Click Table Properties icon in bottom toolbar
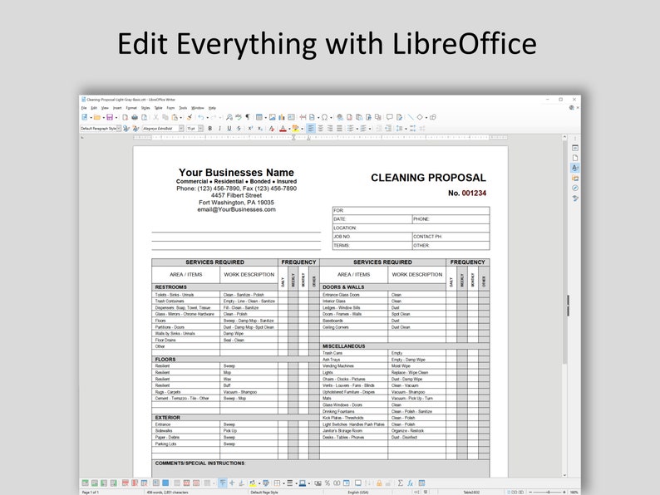The image size is (660, 495). pyautogui.click(x=421, y=483)
